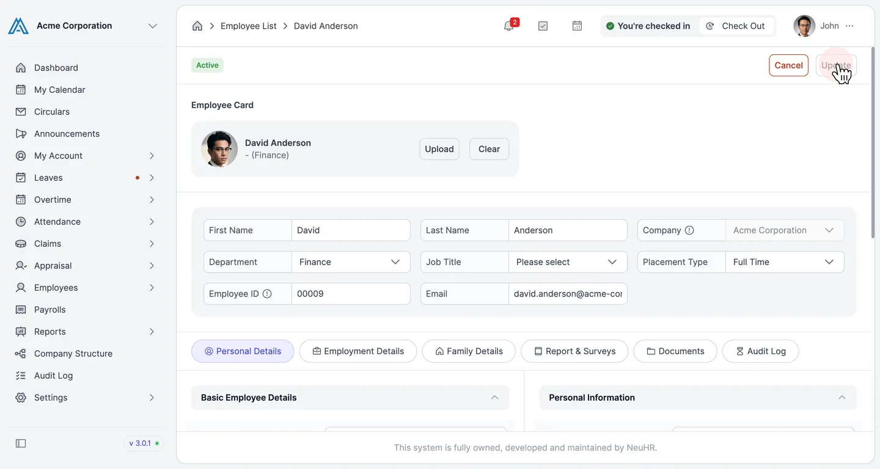Switch to the Report & Surveys tab

tap(574, 351)
